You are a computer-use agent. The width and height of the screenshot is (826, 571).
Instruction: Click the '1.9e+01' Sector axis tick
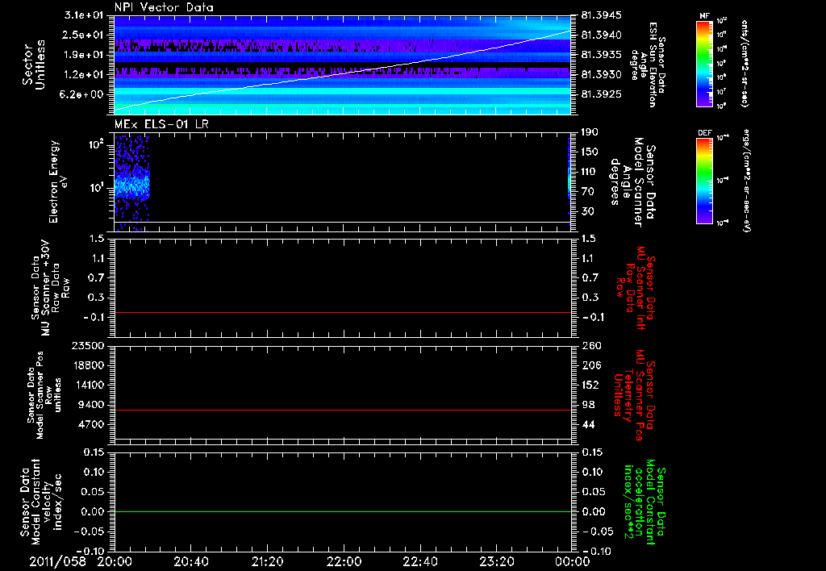(x=83, y=55)
